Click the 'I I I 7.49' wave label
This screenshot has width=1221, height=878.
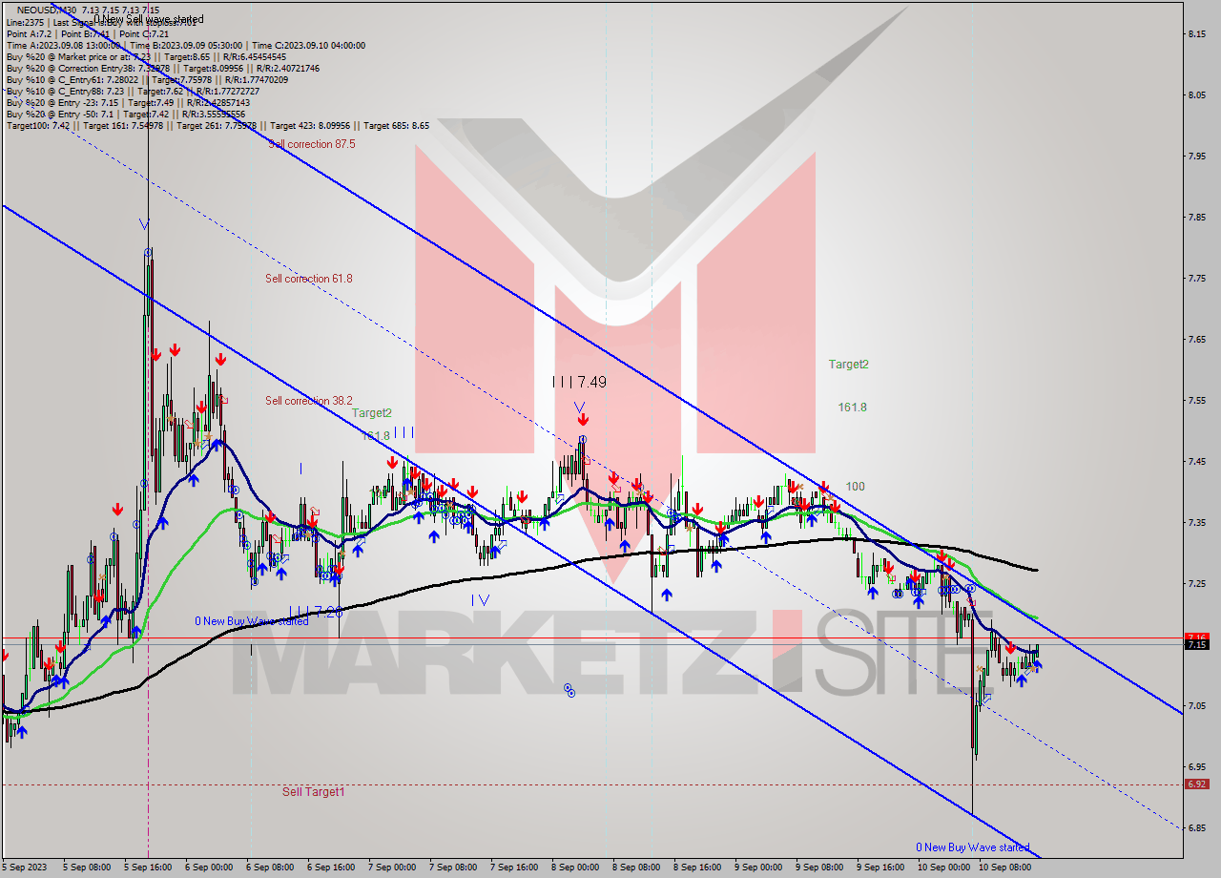pos(579,382)
